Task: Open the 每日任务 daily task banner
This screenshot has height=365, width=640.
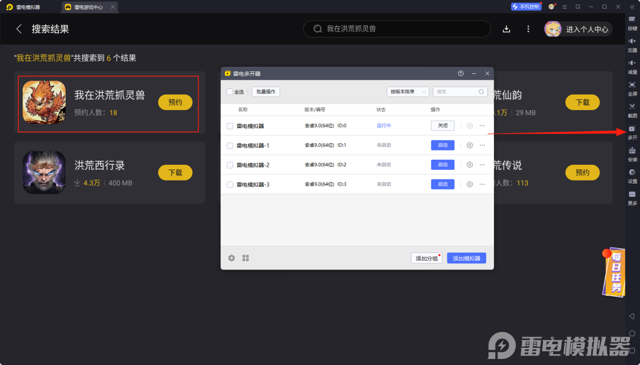Action: (x=613, y=272)
